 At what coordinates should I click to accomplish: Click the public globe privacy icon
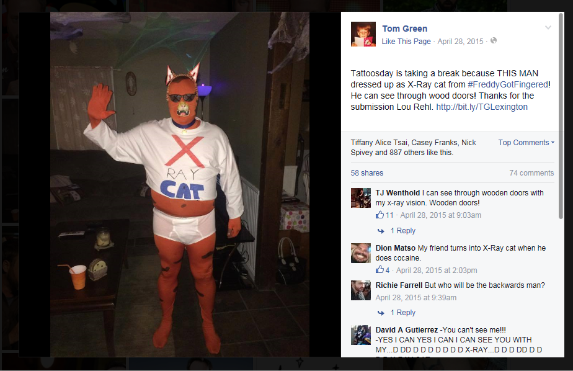(494, 40)
